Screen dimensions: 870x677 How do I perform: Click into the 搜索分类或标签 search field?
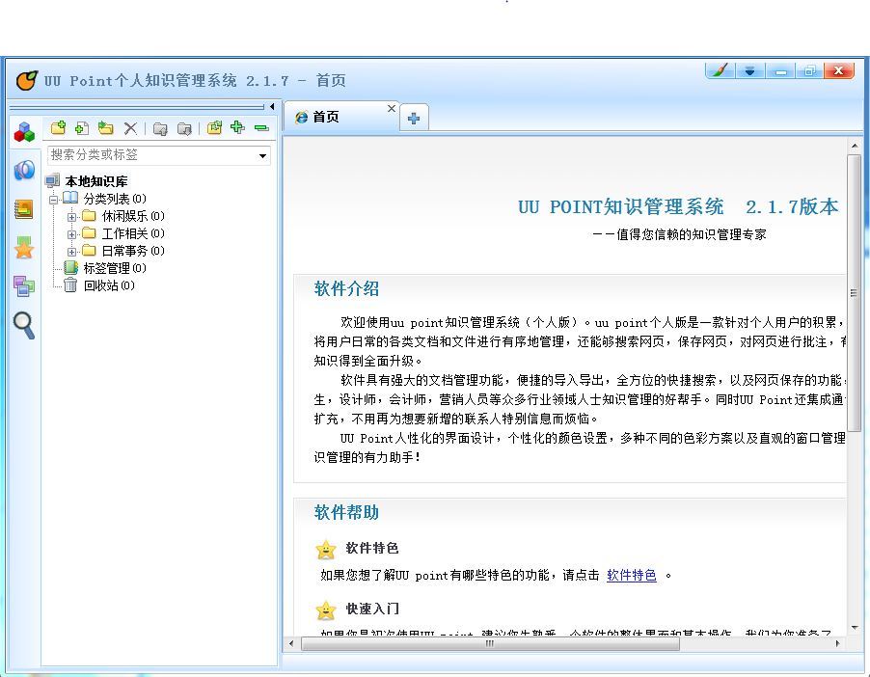tap(150, 155)
